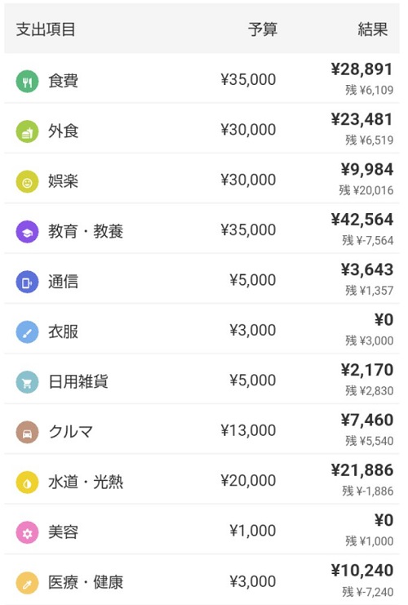Screen dimensions: 408x605
Task: Click the ¥10,240 result for 医療・健康
Action: (362, 571)
